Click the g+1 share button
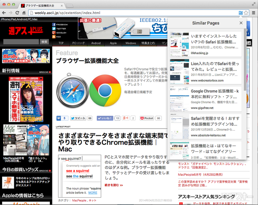Screen dimensions: 258x205 126,118
